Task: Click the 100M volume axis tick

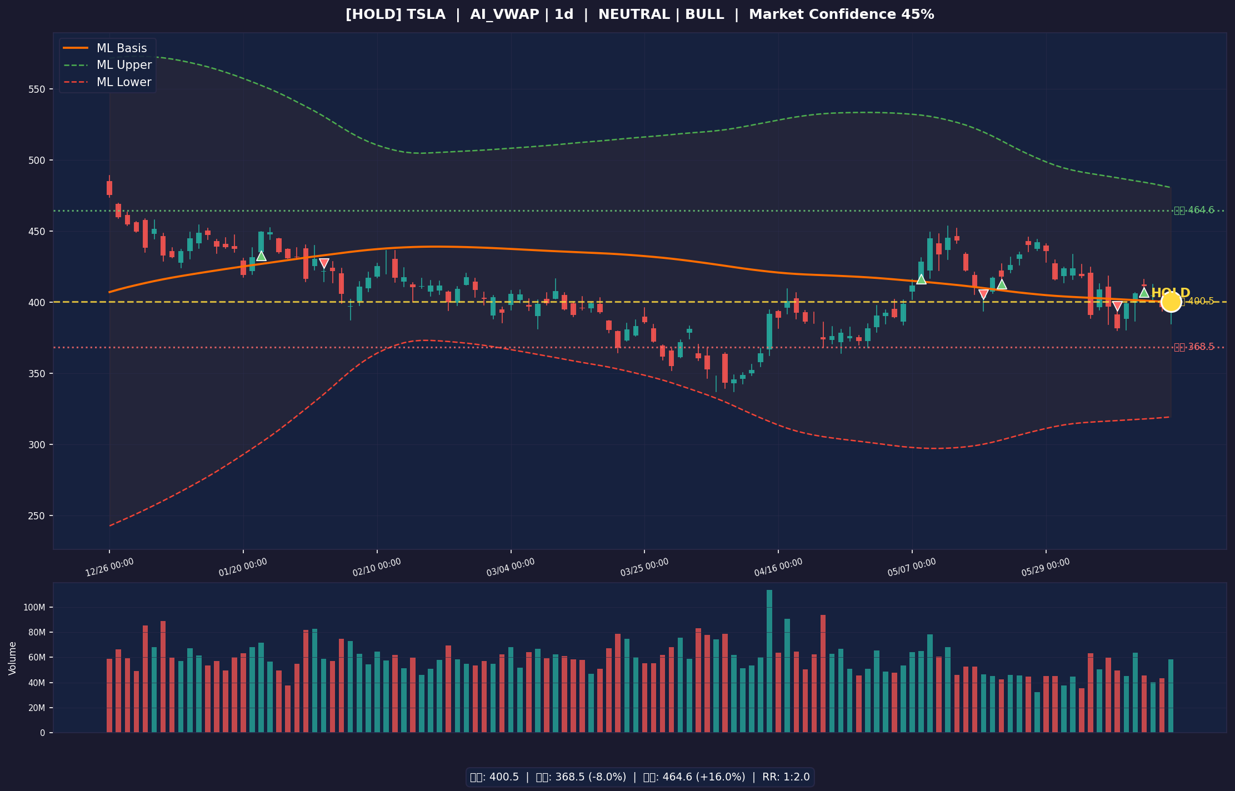Action: (34, 608)
